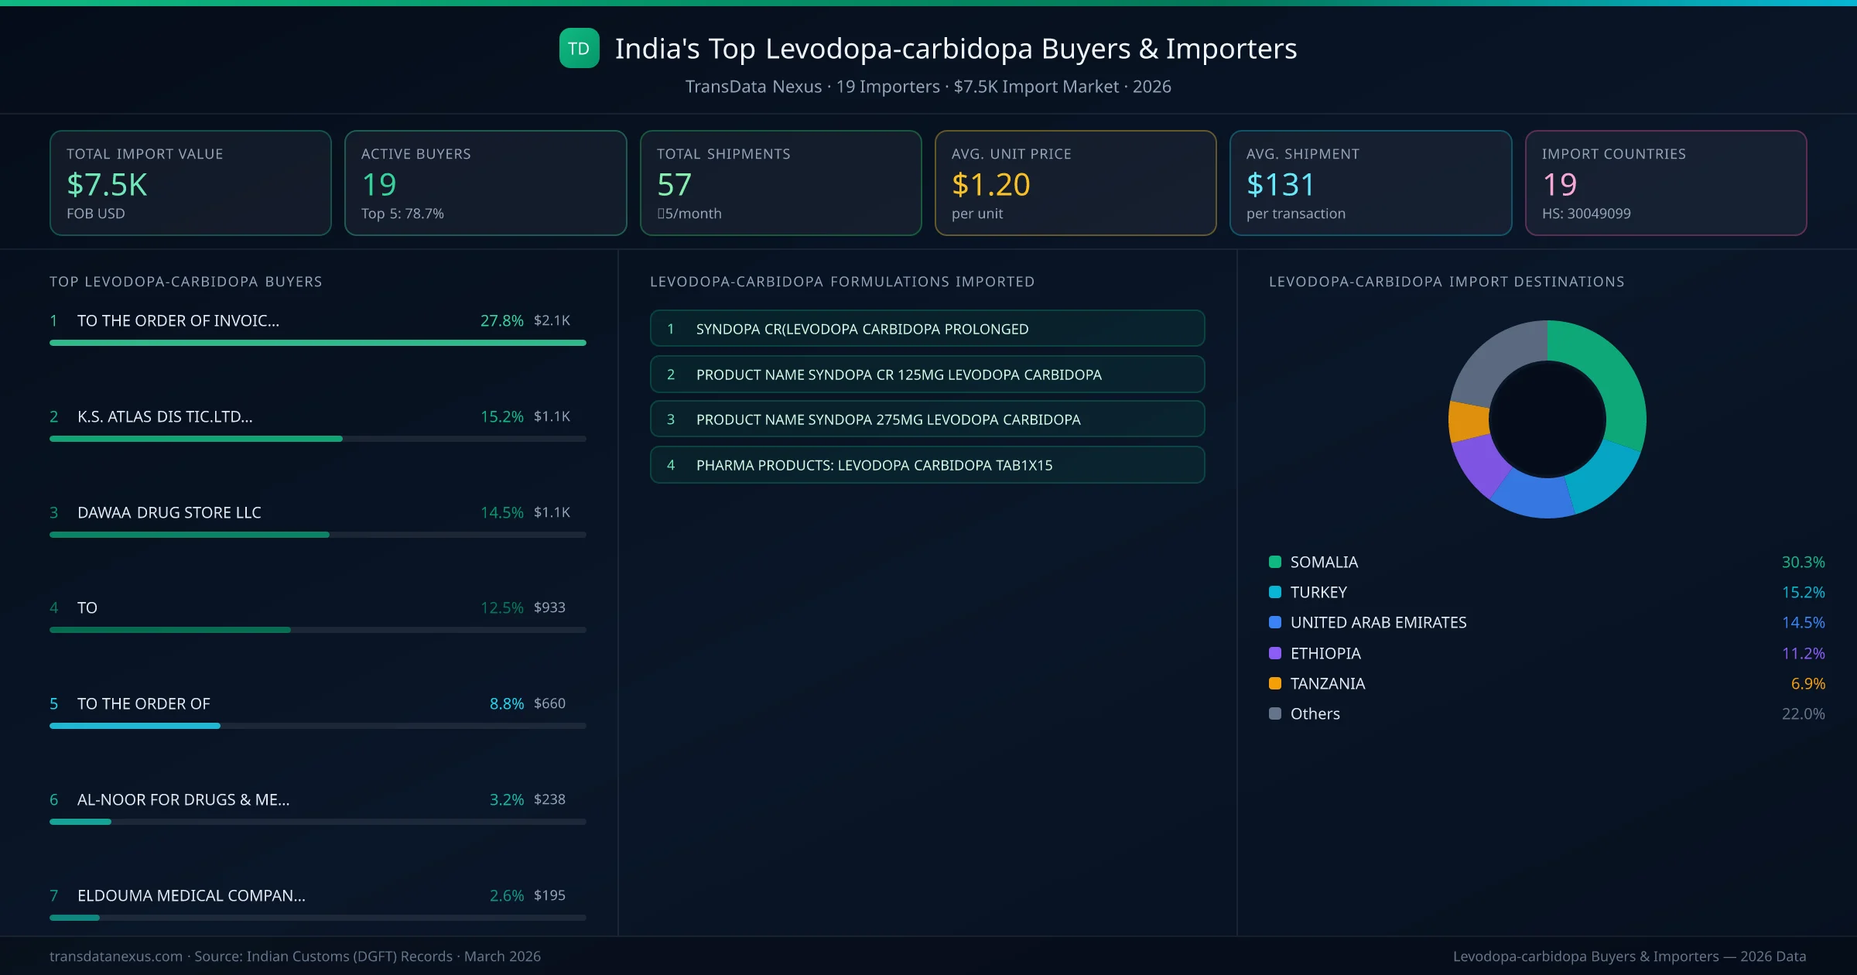Click buyer DAWAA DRUG STORE LLC
Viewport: 1857px width, 975px height.
(x=169, y=512)
